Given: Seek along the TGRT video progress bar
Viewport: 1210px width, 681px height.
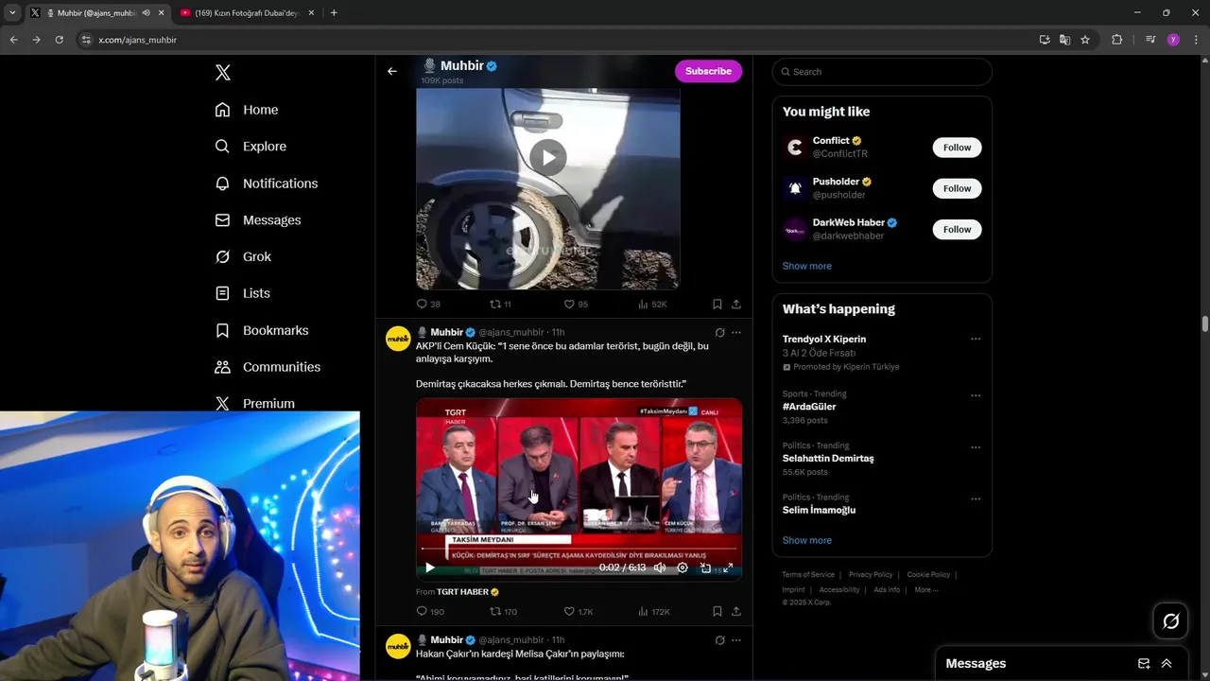Looking at the screenshot, I should [x=579, y=549].
